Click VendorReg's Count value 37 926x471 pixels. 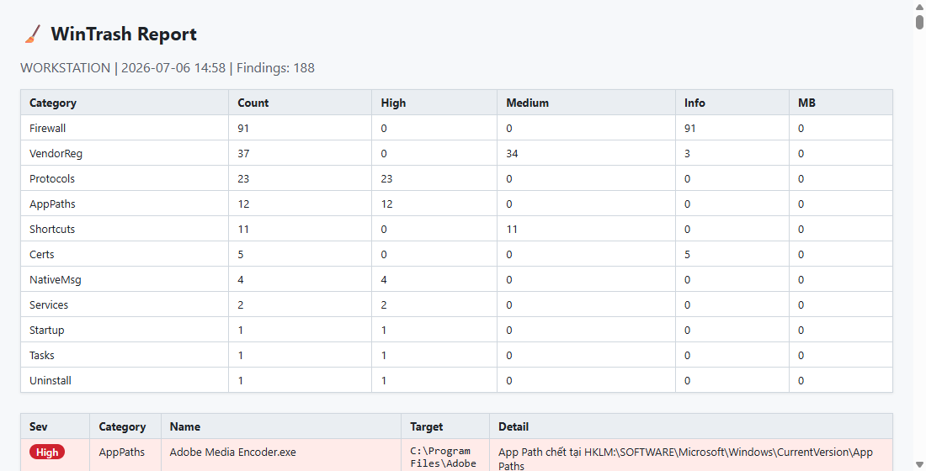[x=243, y=153]
